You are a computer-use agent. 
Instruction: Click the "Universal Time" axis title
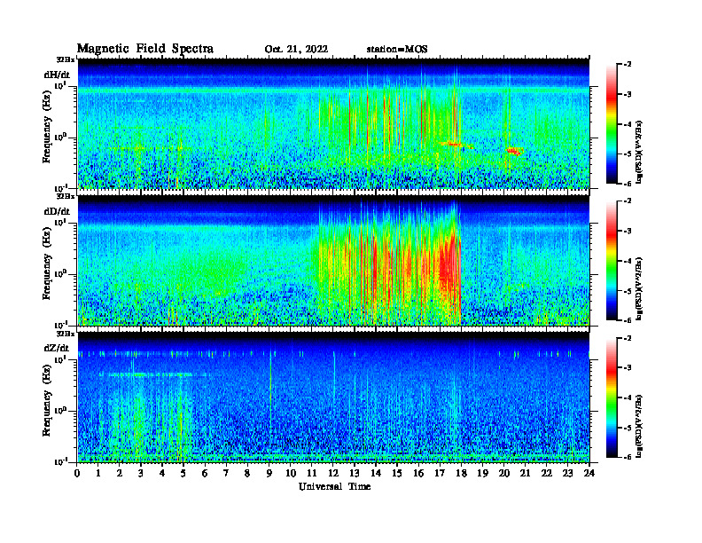(334, 486)
